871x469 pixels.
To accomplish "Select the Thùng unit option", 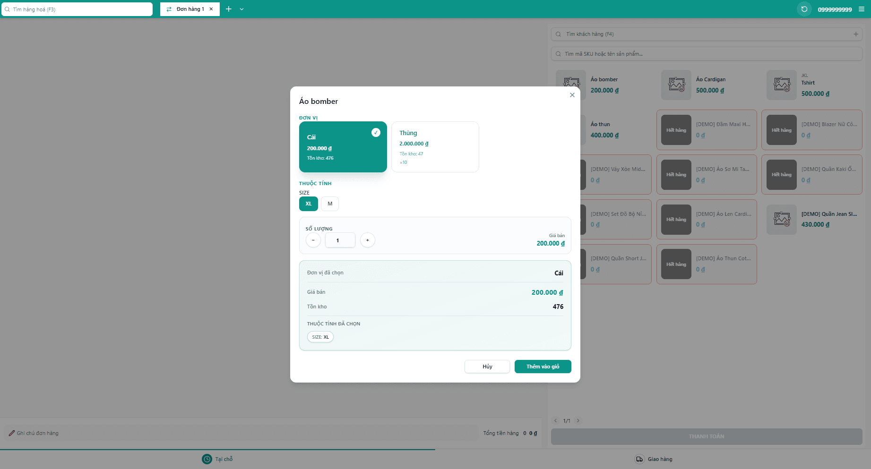I will pos(435,147).
